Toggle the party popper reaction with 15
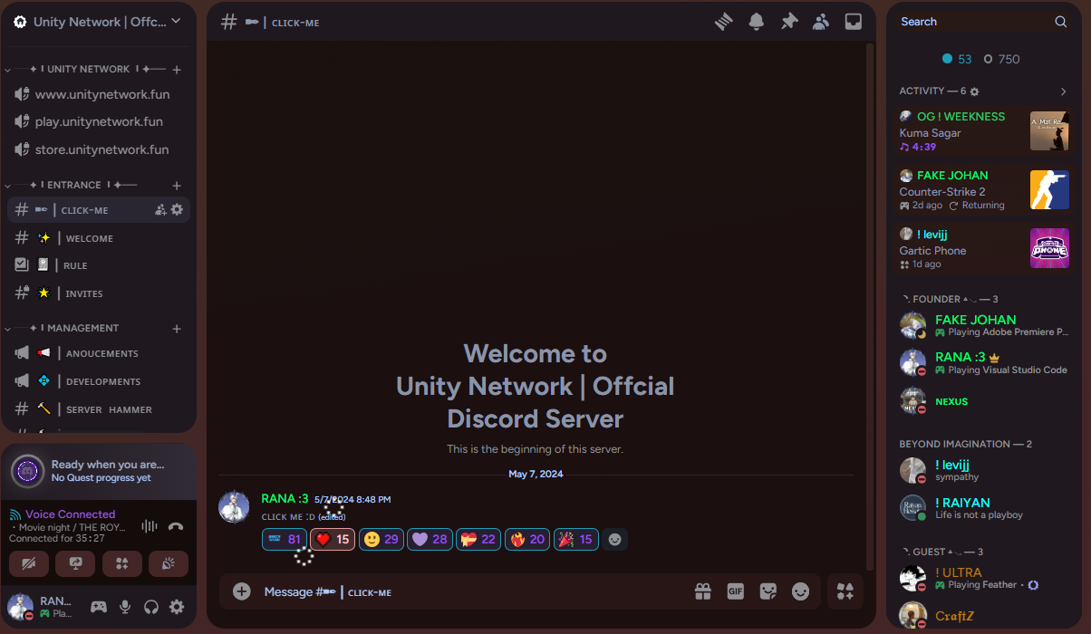The image size is (1091, 634). coord(576,539)
